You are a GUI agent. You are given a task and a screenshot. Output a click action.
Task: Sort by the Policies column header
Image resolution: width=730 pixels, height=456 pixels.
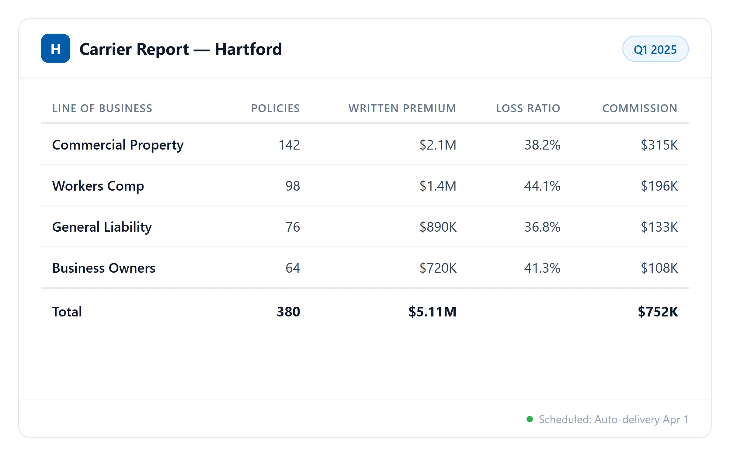point(275,108)
